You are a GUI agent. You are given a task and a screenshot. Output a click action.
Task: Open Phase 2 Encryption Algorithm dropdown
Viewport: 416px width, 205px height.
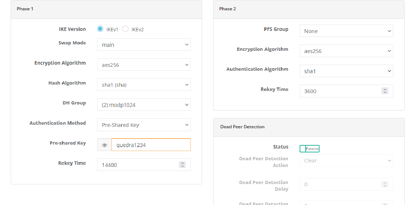click(x=346, y=51)
